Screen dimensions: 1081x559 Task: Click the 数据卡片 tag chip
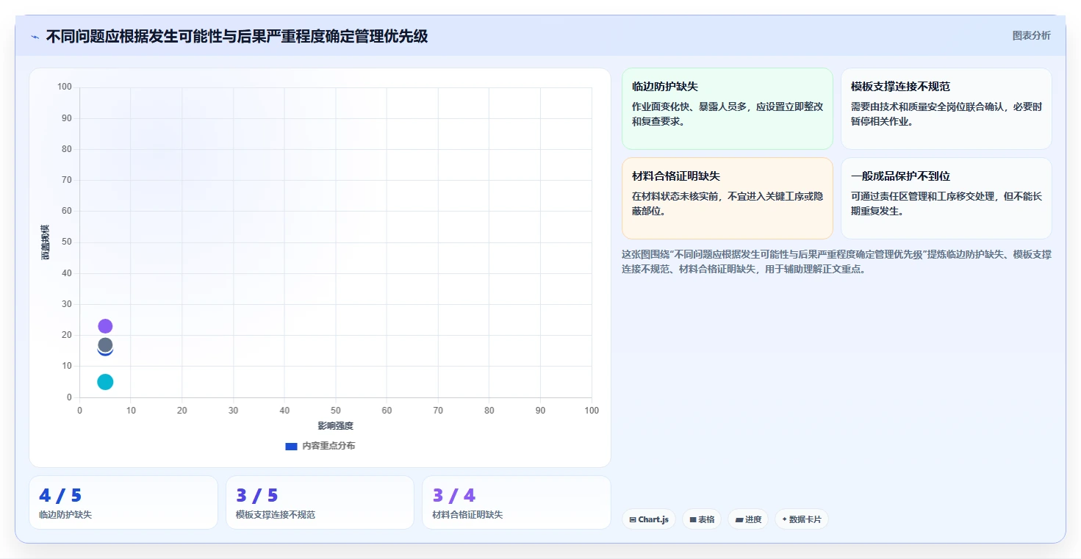(x=801, y=519)
